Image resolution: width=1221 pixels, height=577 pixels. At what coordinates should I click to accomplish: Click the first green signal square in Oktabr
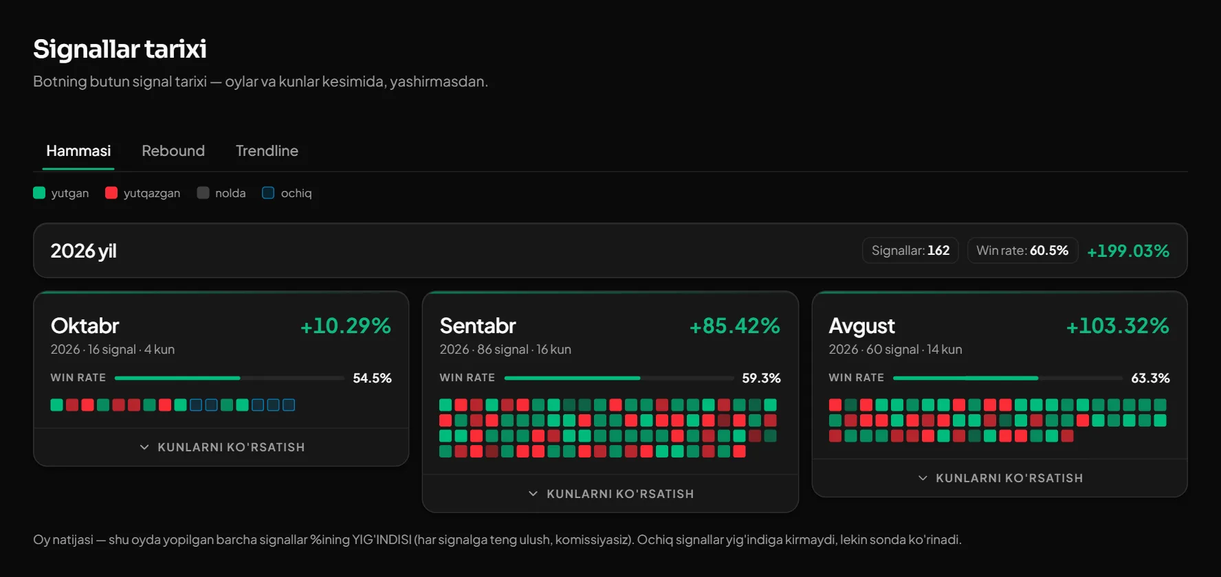[x=56, y=405]
